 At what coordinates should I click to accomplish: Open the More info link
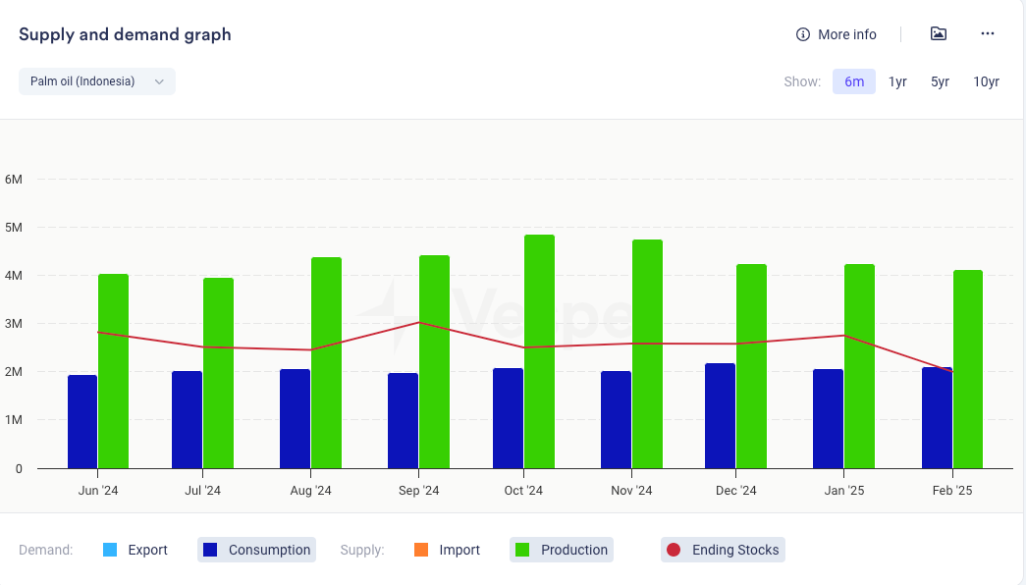pyautogui.click(x=846, y=34)
